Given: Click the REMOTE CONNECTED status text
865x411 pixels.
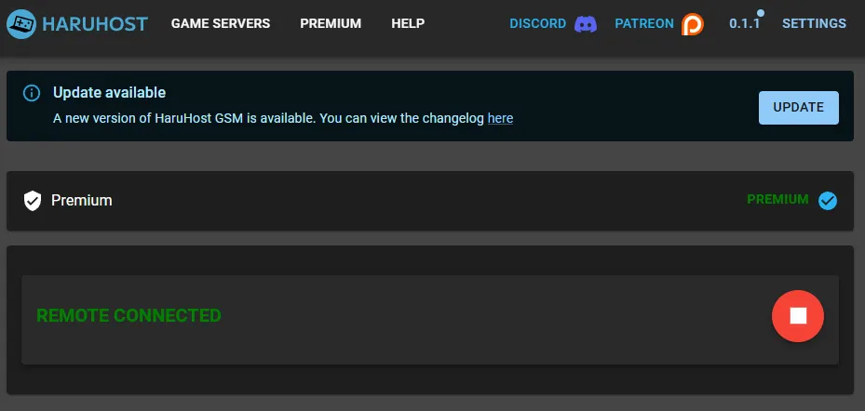Looking at the screenshot, I should coord(128,315).
